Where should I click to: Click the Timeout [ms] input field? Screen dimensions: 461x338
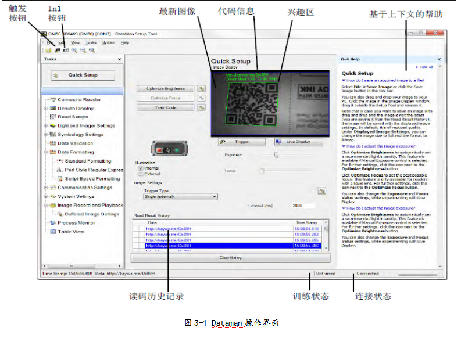[x=303, y=206]
